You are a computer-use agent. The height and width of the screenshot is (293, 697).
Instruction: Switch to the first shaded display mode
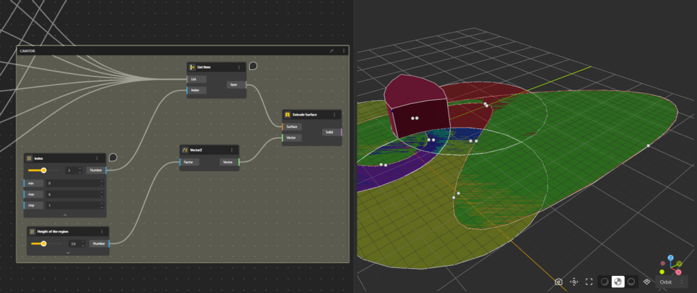point(604,281)
